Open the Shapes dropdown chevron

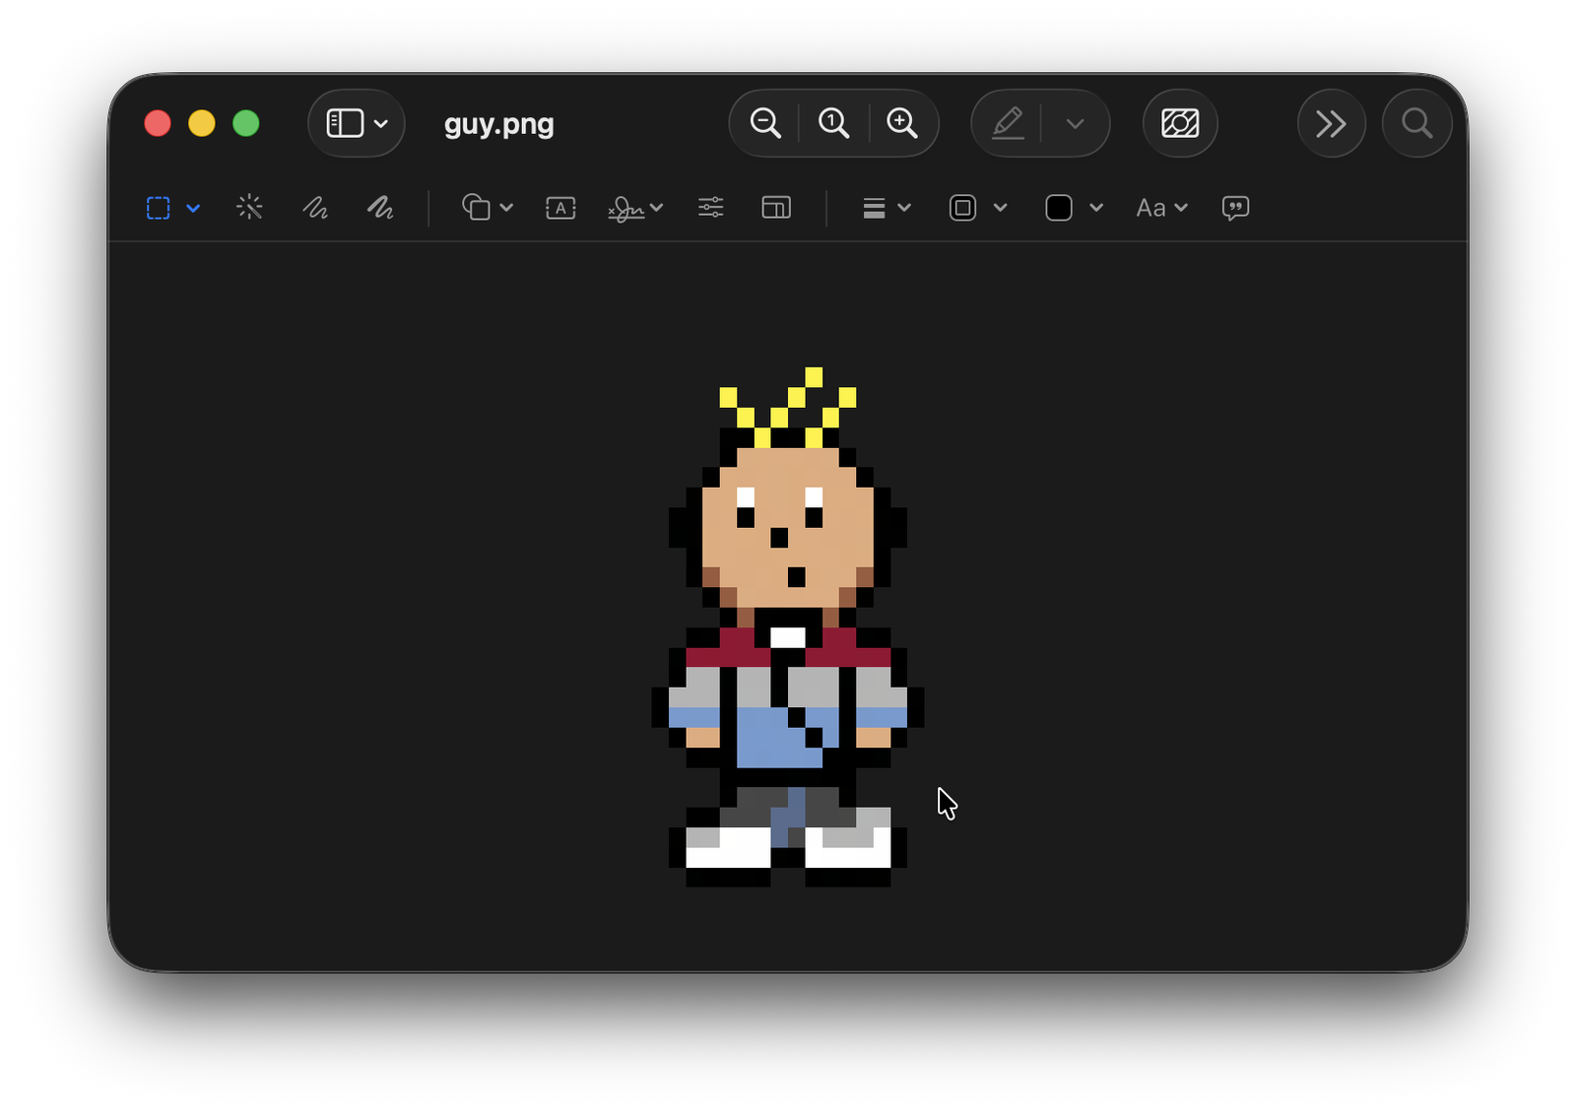[506, 208]
